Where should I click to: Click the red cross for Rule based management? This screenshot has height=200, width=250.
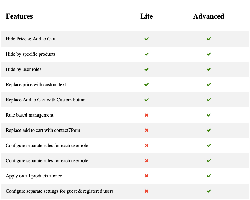point(147,115)
